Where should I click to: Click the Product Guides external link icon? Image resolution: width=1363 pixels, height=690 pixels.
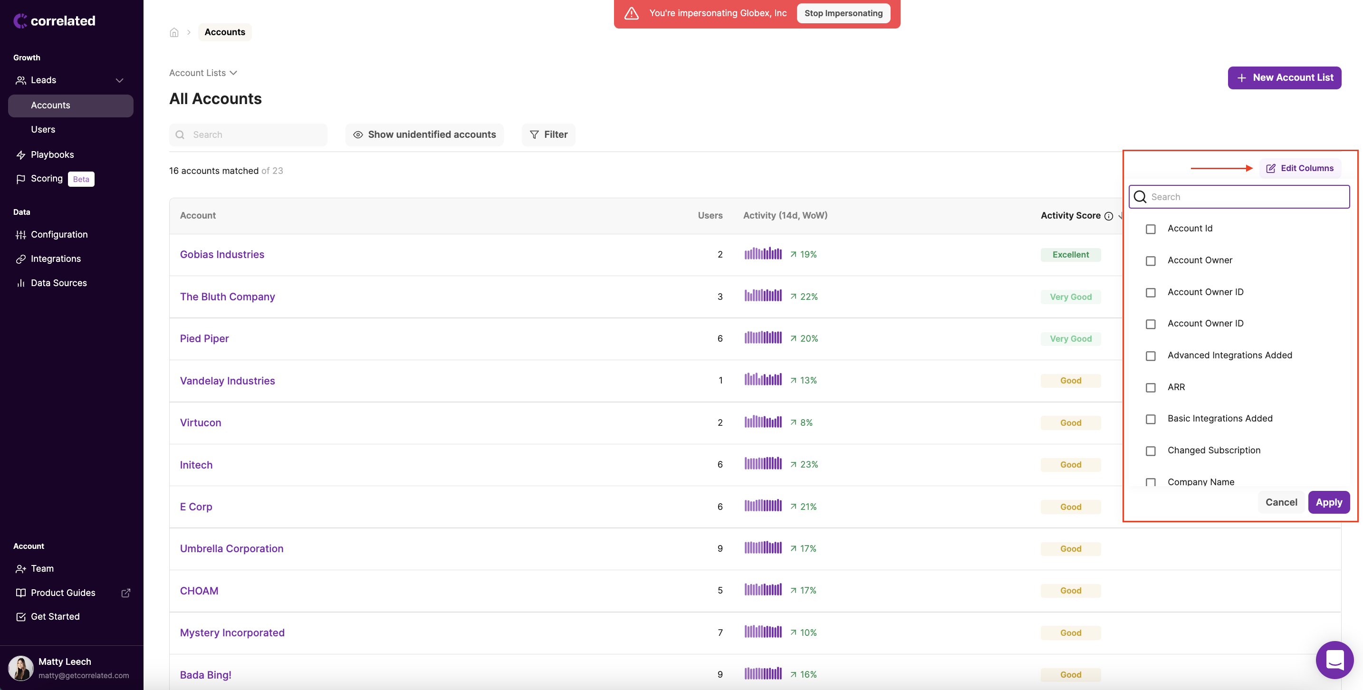(125, 593)
